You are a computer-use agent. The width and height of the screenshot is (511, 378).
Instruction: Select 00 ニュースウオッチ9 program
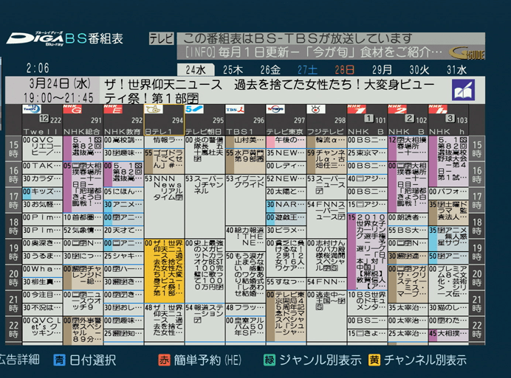point(83,303)
